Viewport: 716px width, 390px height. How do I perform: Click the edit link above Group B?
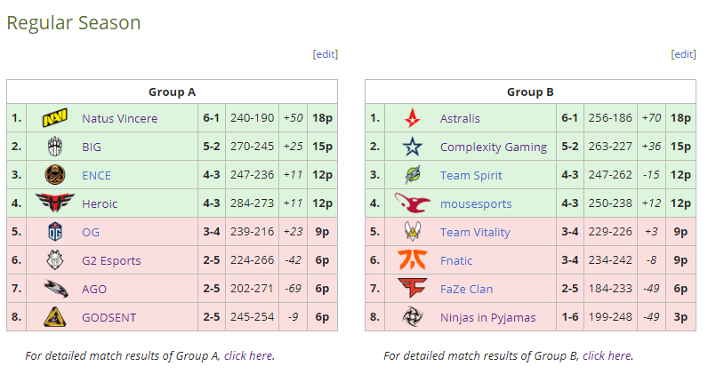click(x=683, y=54)
